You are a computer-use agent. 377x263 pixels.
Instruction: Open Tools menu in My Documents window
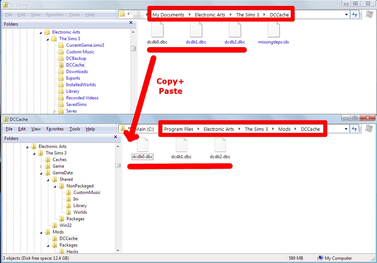click(74, 15)
